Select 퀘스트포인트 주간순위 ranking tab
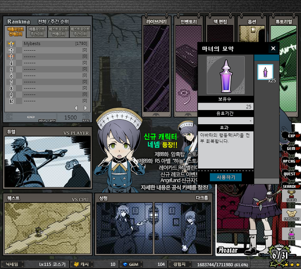301x269 pixels. pos(80,32)
